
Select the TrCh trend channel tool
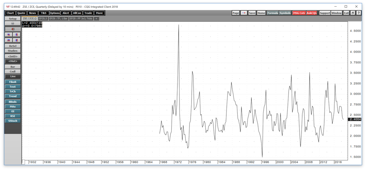(13, 91)
